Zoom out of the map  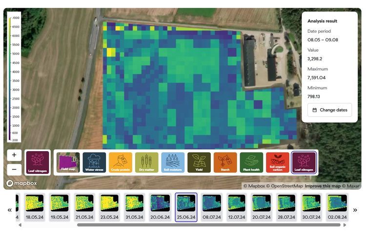click(14, 169)
